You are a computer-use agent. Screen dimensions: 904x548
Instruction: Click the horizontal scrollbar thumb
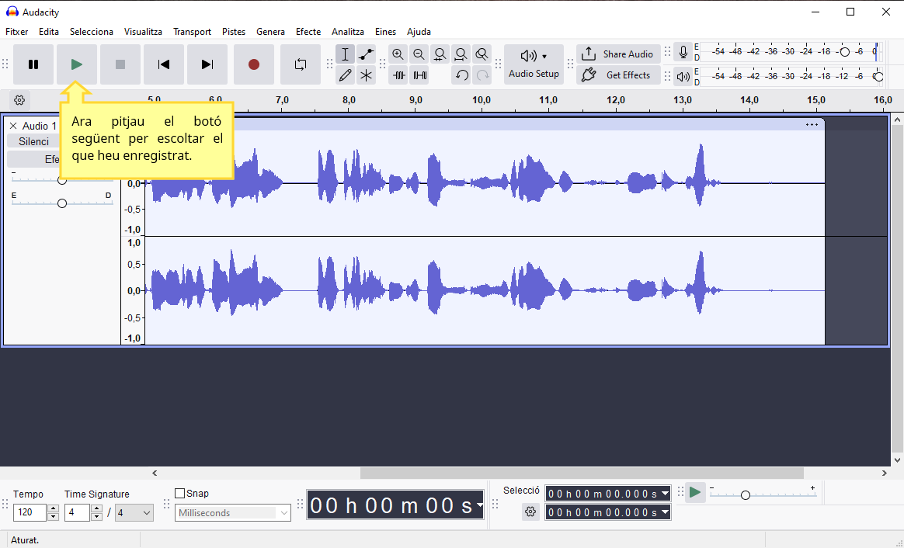tap(582, 473)
